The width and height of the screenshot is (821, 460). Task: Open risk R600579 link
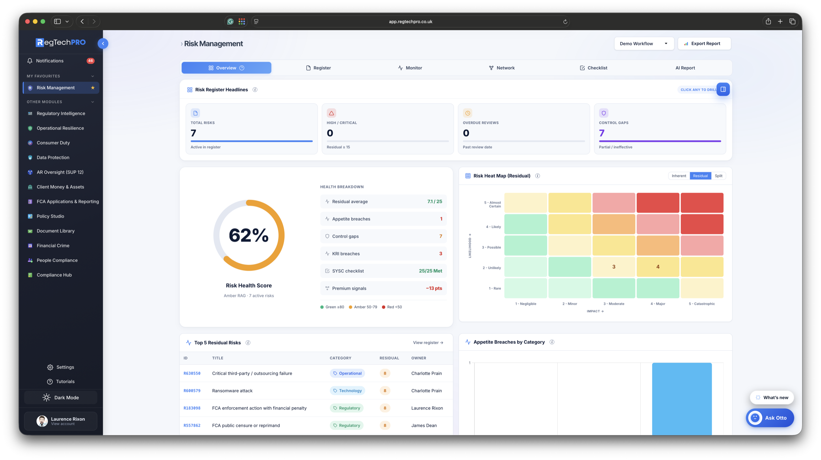click(192, 391)
